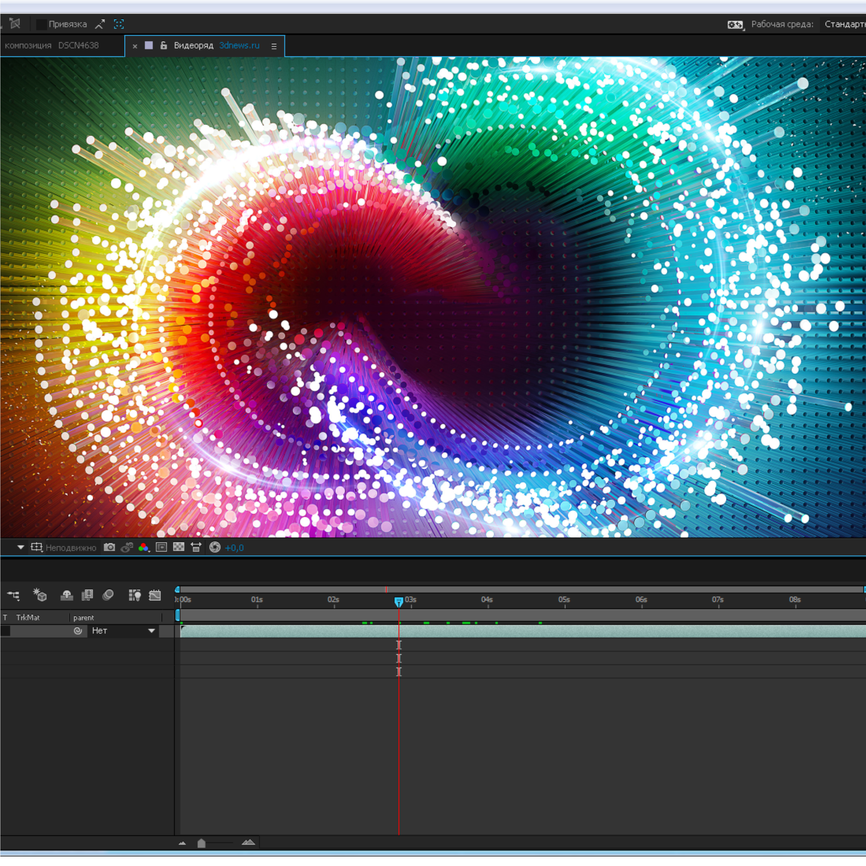Select the teal layer duration bar

523,631
